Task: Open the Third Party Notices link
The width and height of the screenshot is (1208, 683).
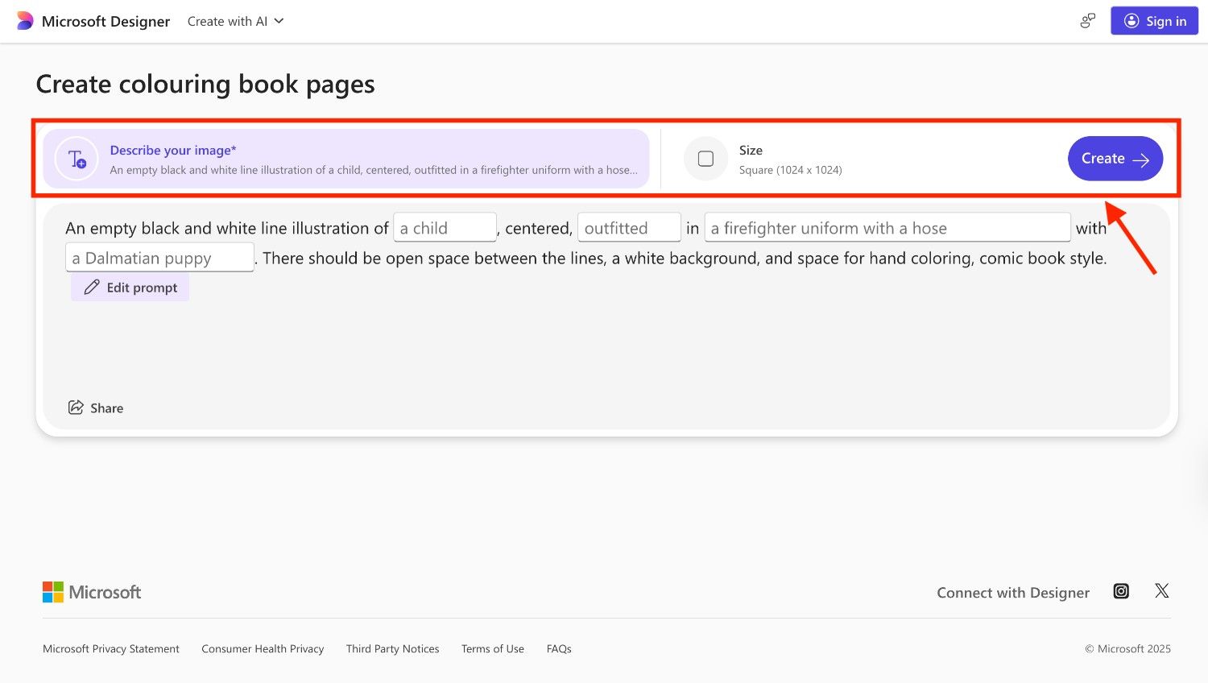Action: 393,648
